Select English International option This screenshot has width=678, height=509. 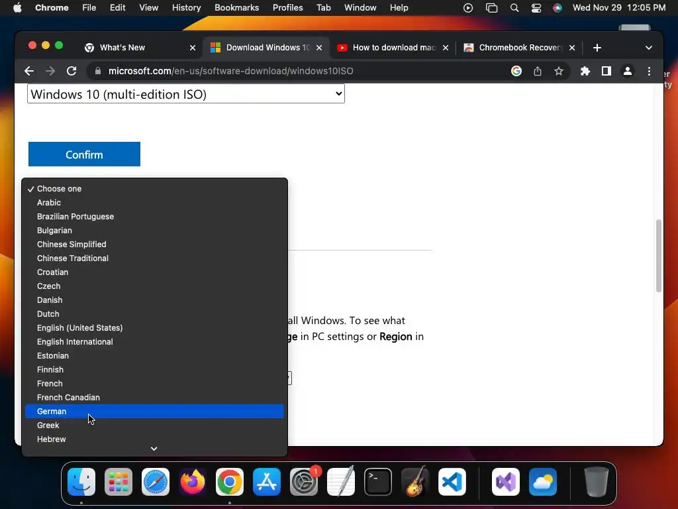click(x=154, y=341)
